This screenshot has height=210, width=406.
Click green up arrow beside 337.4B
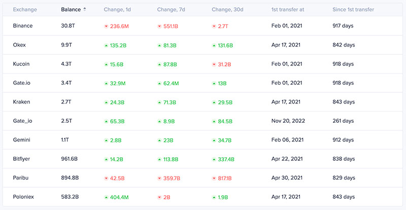click(214, 159)
